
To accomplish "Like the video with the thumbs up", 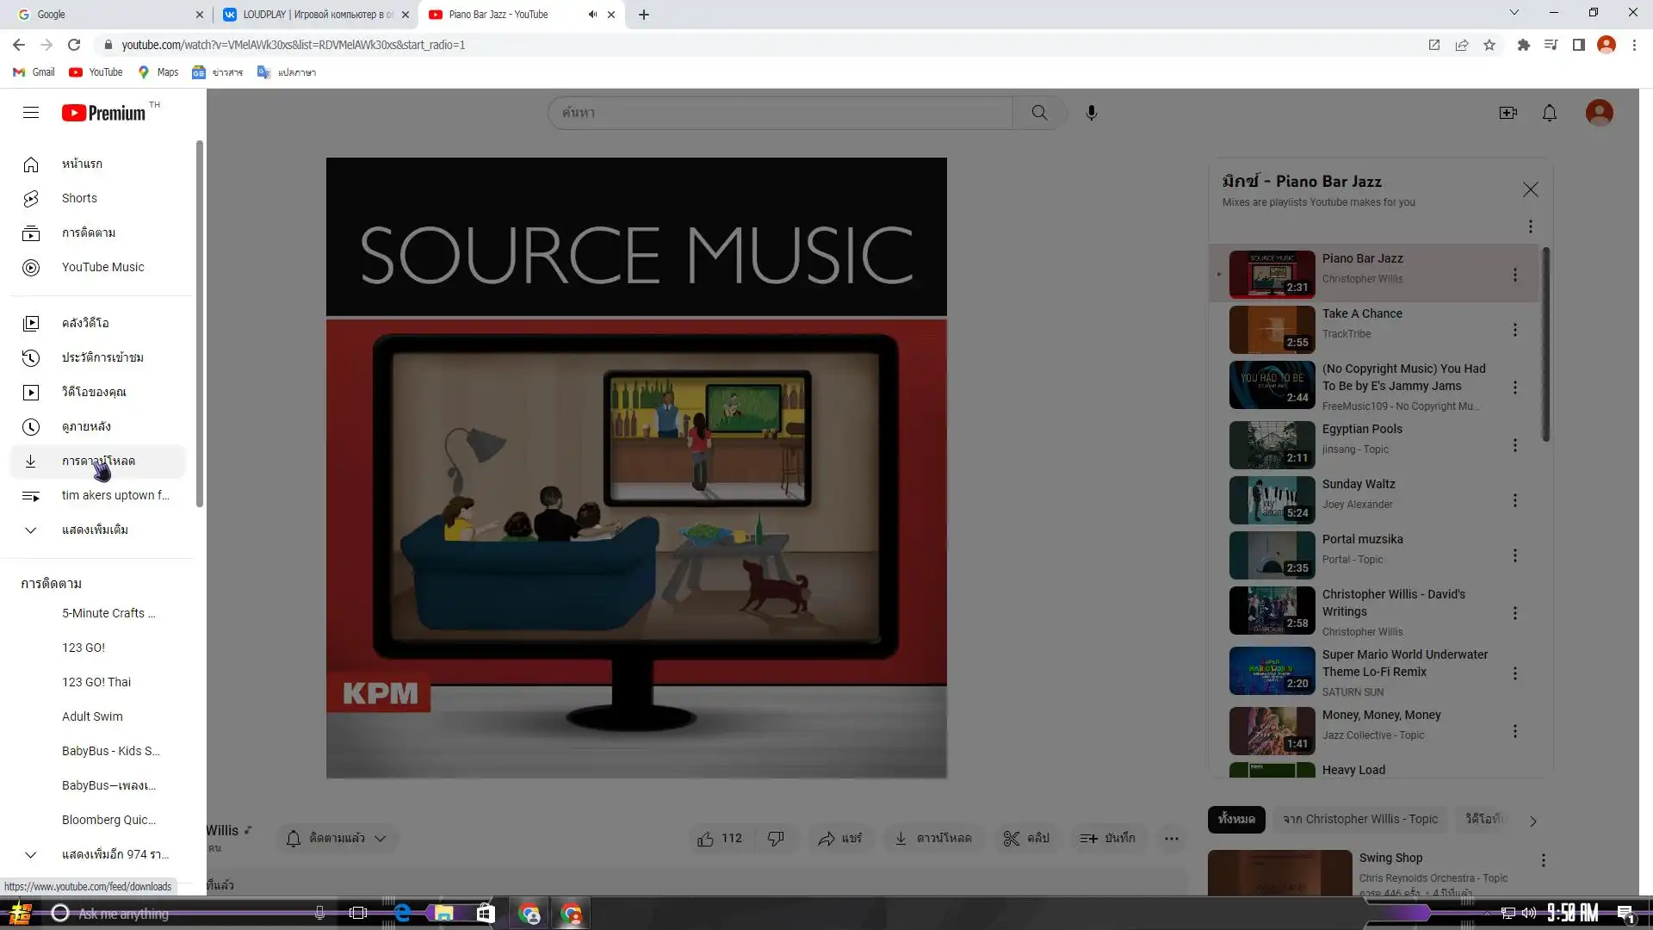I will (x=707, y=838).
